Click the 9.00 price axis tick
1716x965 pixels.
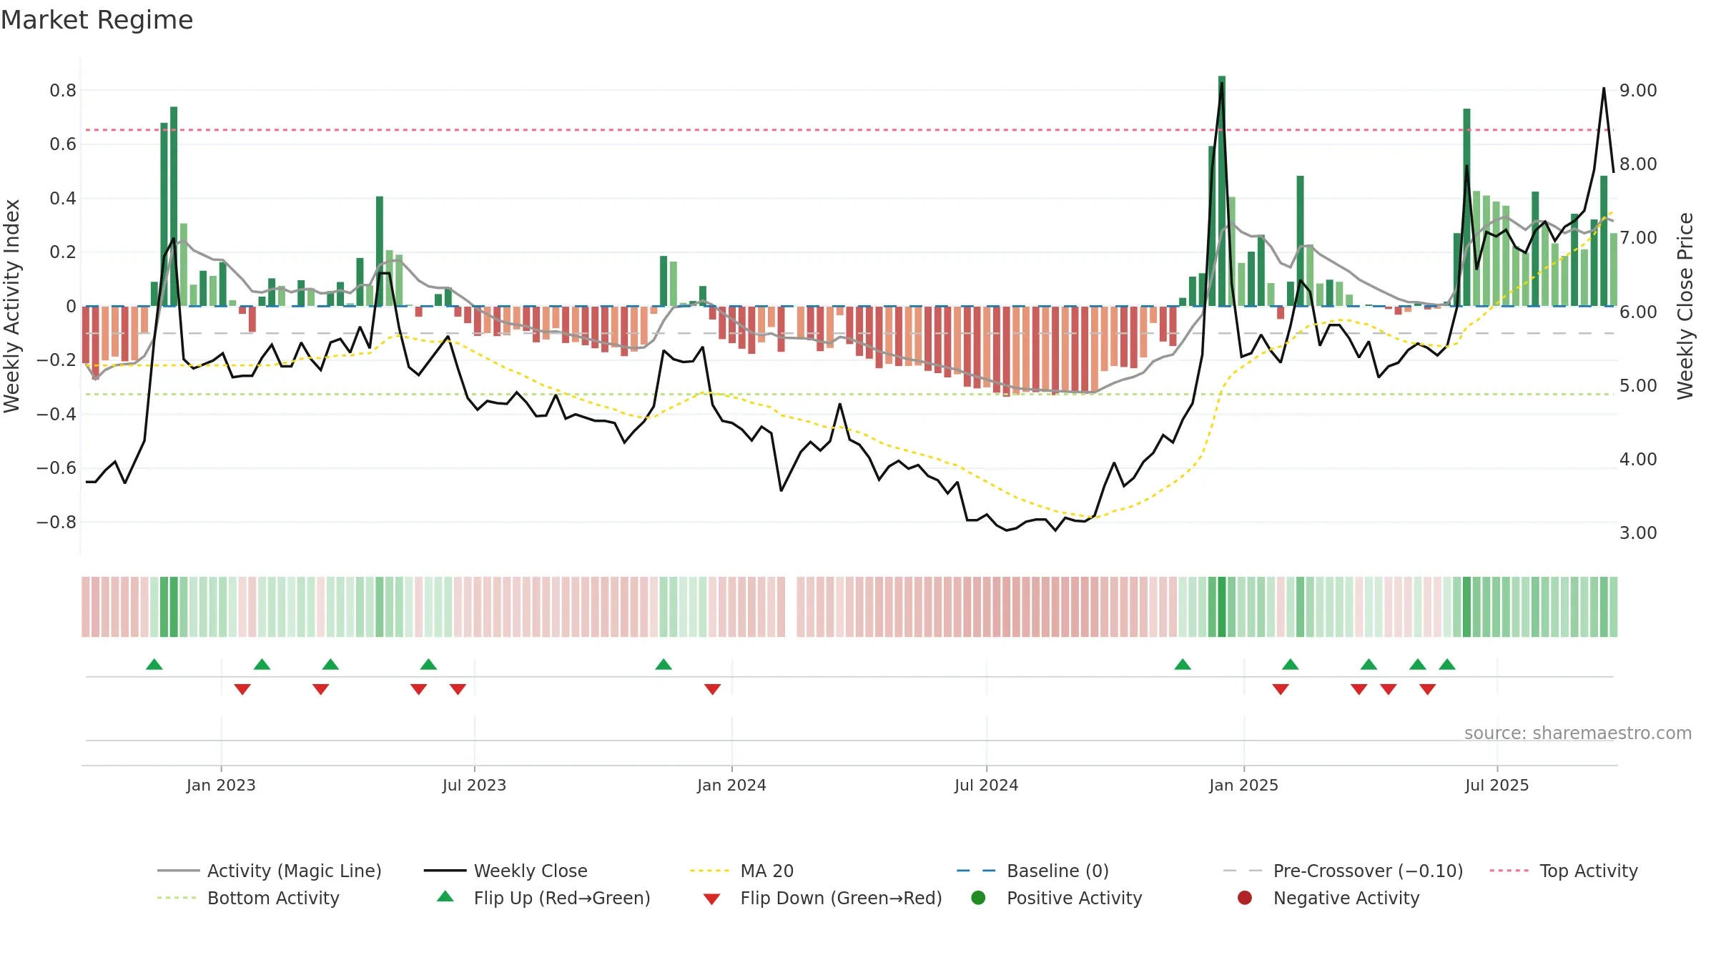click(1638, 90)
